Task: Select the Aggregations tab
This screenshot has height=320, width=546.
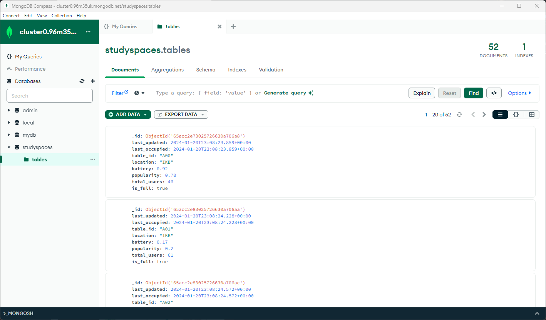Action: [x=167, y=70]
